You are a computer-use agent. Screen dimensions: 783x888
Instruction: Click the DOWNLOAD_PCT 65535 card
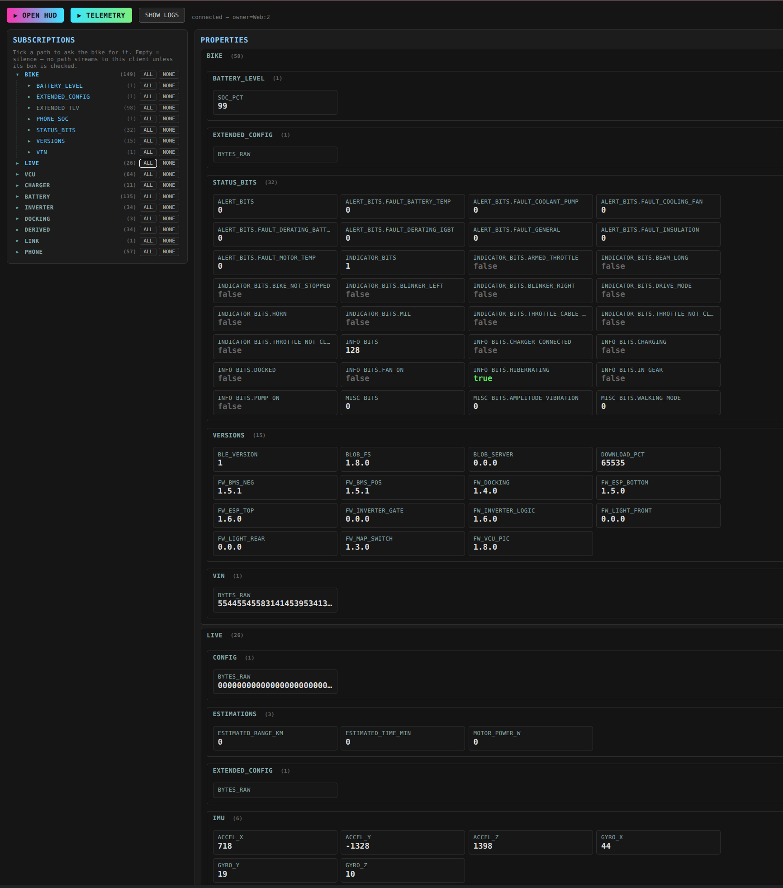[658, 459]
